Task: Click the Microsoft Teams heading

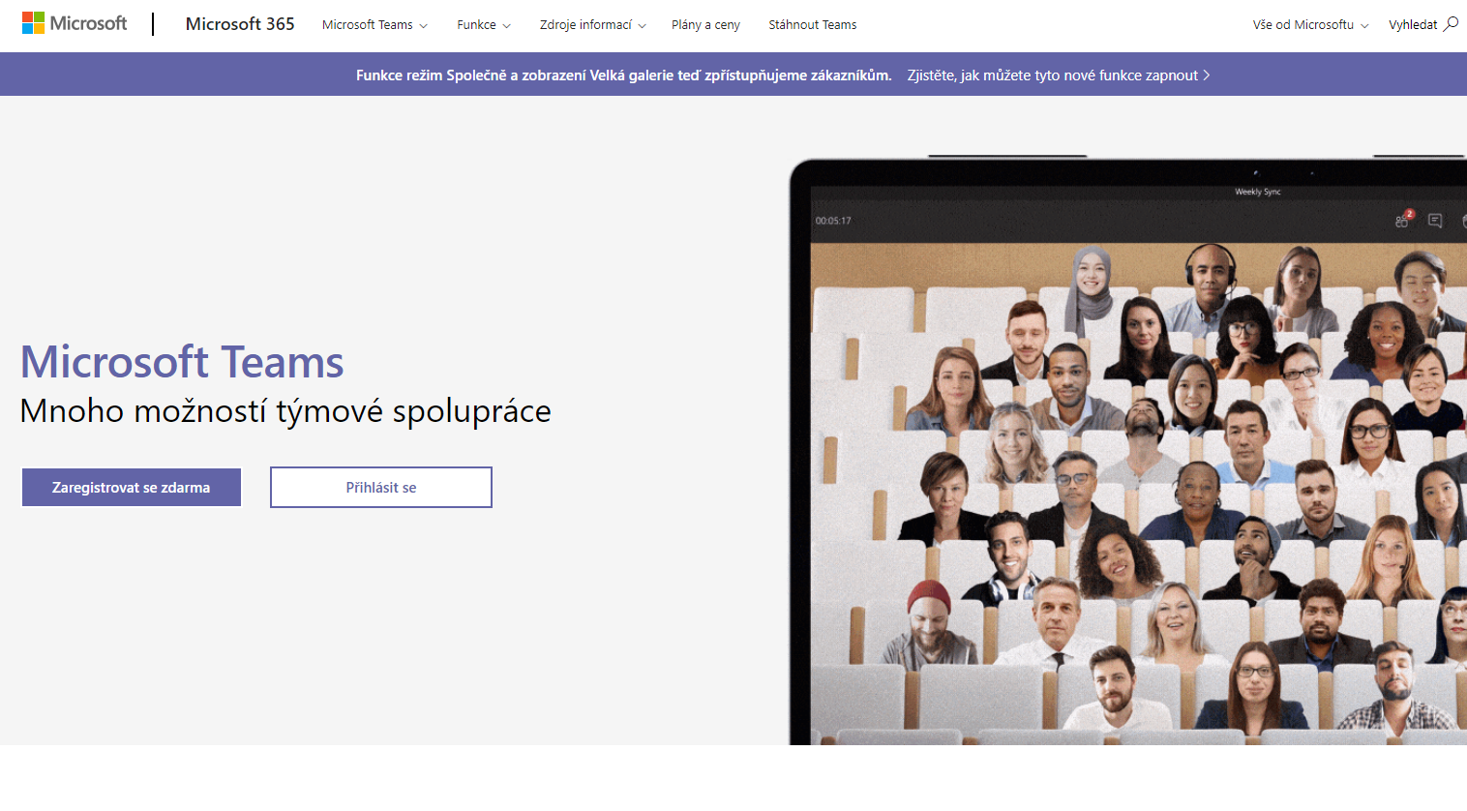Action: [182, 362]
